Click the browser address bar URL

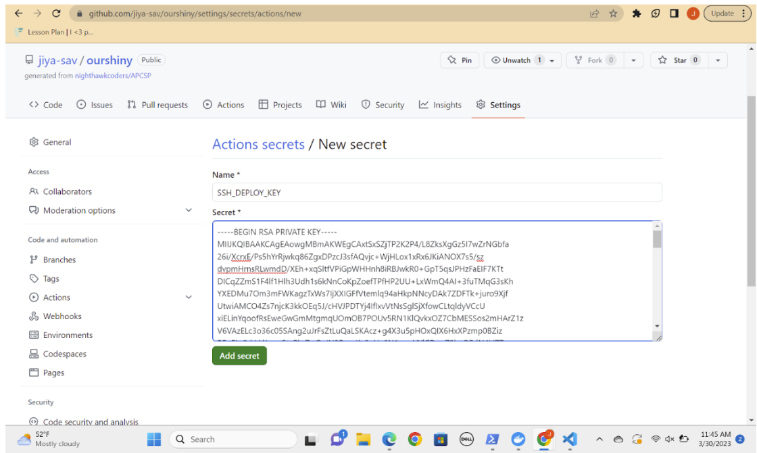[195, 14]
